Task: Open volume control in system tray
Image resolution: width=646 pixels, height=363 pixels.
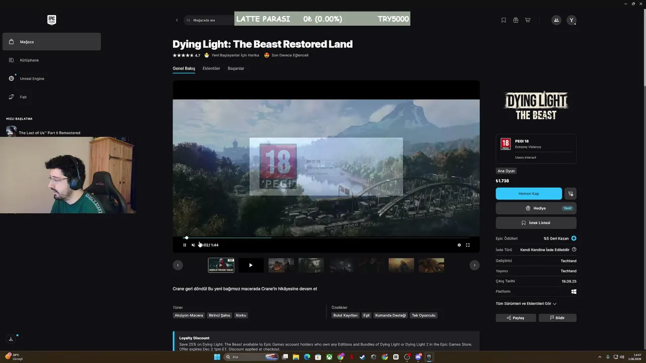Action: [621, 357]
